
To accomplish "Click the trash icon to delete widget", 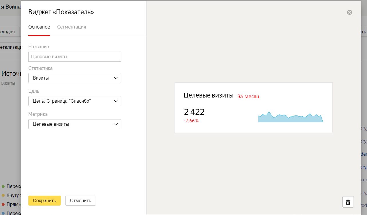I will [348, 202].
